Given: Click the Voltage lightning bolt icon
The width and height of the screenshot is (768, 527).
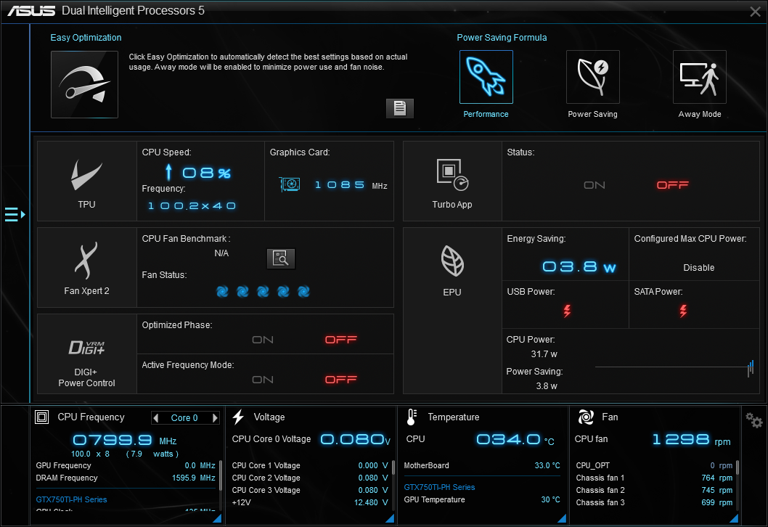Looking at the screenshot, I should click(239, 417).
